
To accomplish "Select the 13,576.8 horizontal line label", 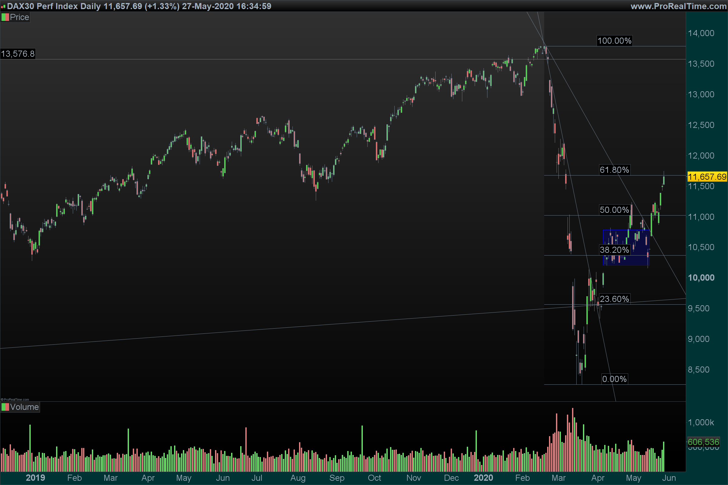I will click(18, 54).
